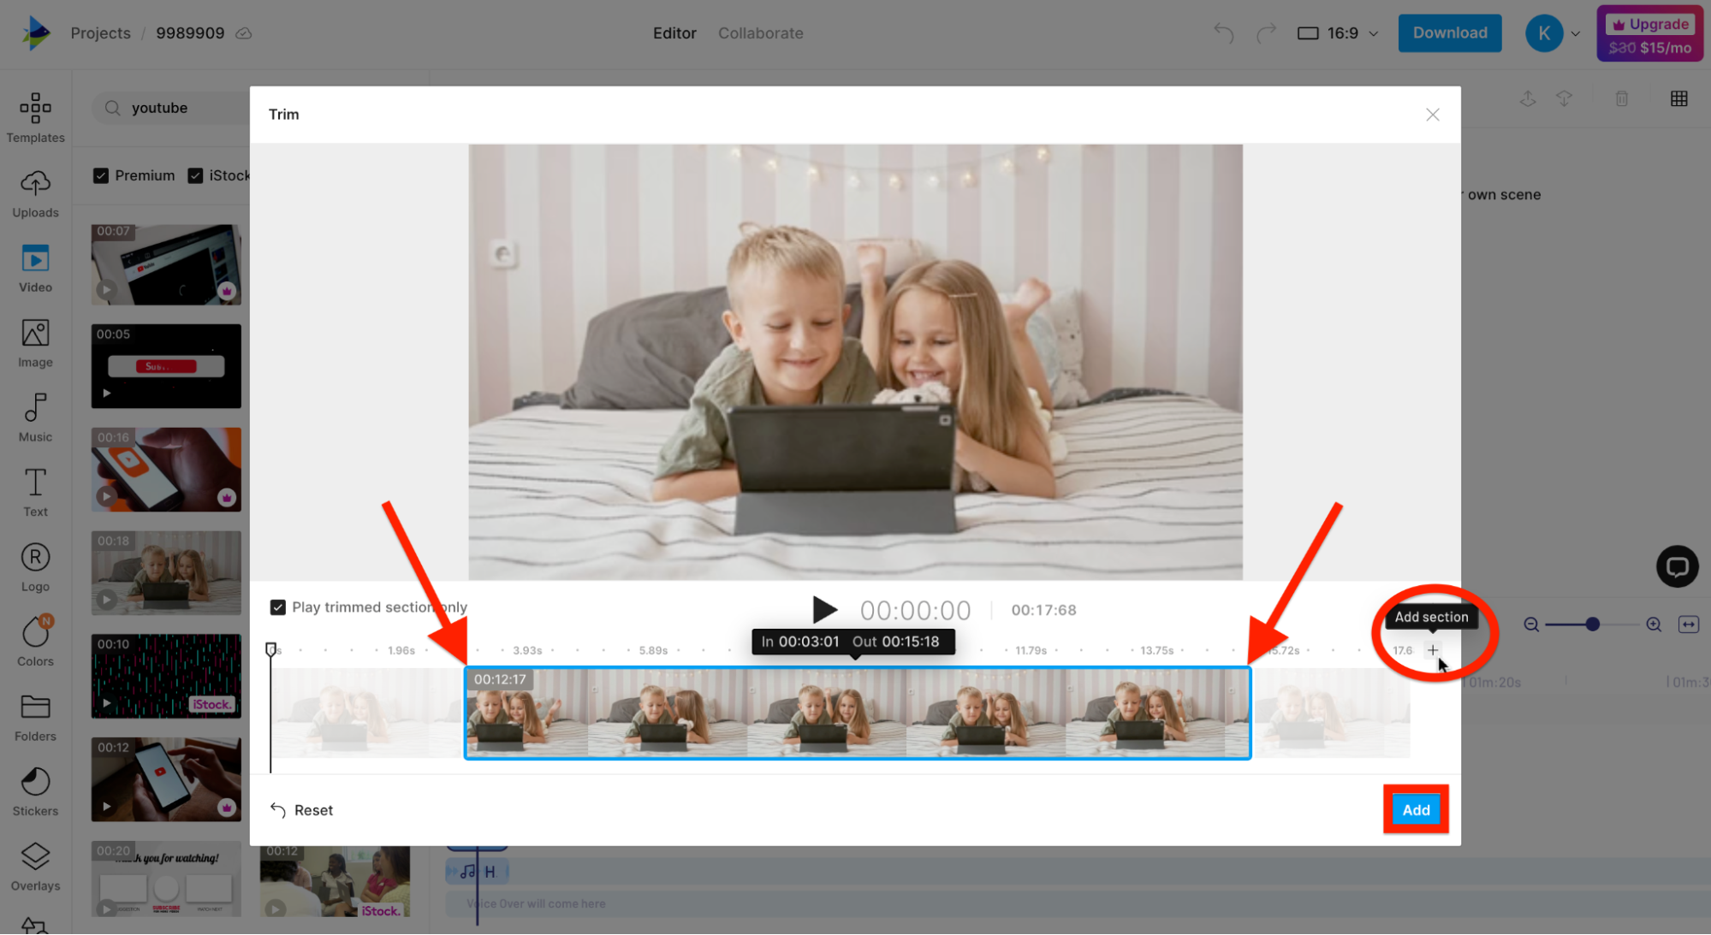Select the Editor tab
The height and width of the screenshot is (935, 1711).
674,33
